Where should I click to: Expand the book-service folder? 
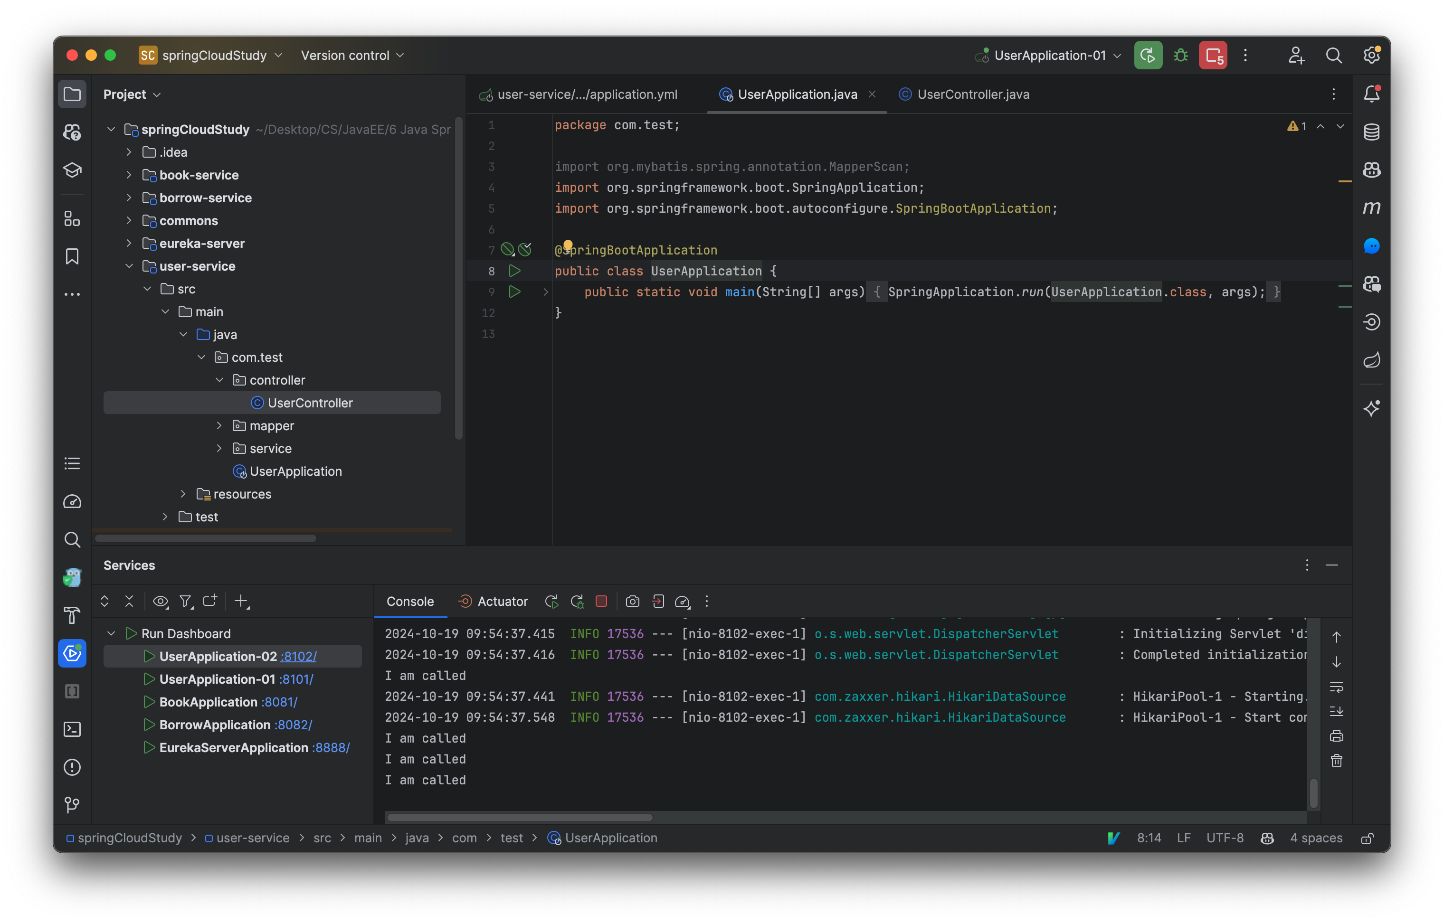[x=128, y=175]
